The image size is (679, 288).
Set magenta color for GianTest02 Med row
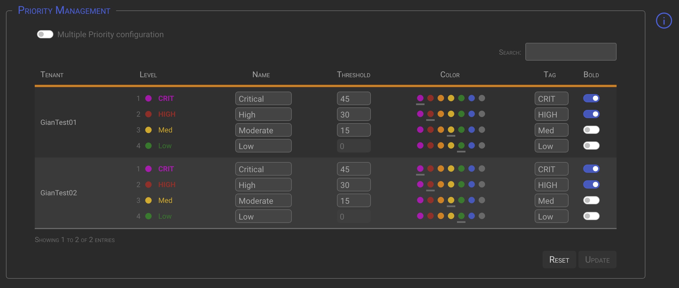(x=420, y=200)
